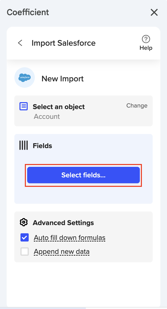
Task: Click the Import Salesforce header title
Action: coord(64,43)
